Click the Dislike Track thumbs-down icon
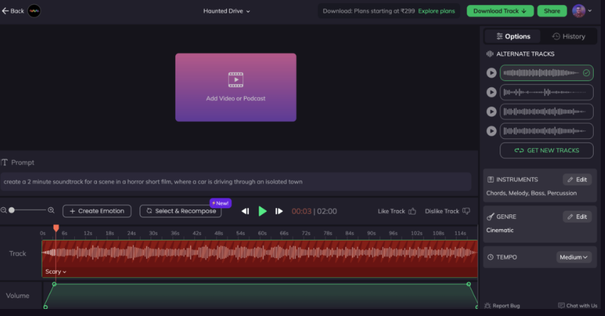Image resolution: width=605 pixels, height=316 pixels. pyautogui.click(x=466, y=211)
